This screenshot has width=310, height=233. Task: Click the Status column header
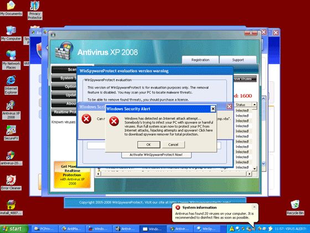click(244, 105)
